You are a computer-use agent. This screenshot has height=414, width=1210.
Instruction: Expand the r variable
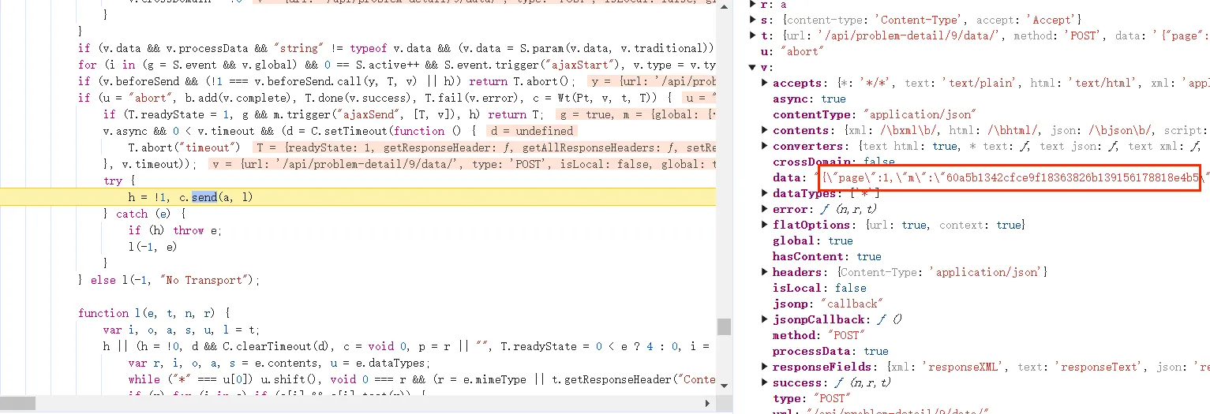(752, 4)
